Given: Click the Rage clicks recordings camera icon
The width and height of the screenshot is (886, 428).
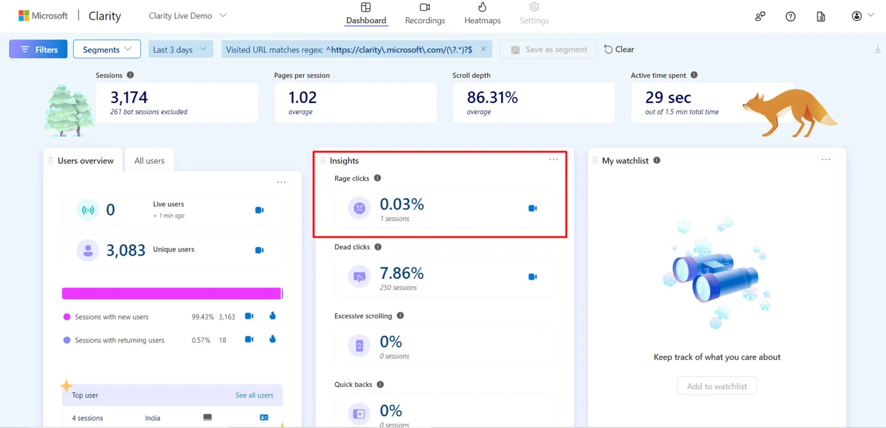Looking at the screenshot, I should pyautogui.click(x=533, y=208).
